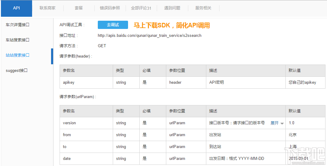Select 车站搜索接口 in the sidebar
The image size is (327, 166).
(x=17, y=40)
